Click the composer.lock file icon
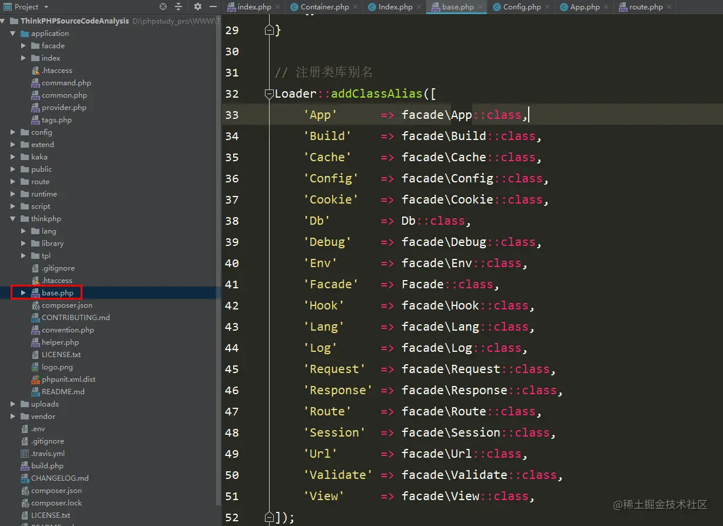The height and width of the screenshot is (526, 723). (25, 503)
